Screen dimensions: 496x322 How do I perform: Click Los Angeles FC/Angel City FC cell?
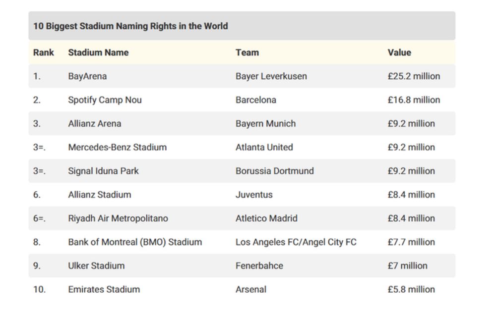coord(296,242)
